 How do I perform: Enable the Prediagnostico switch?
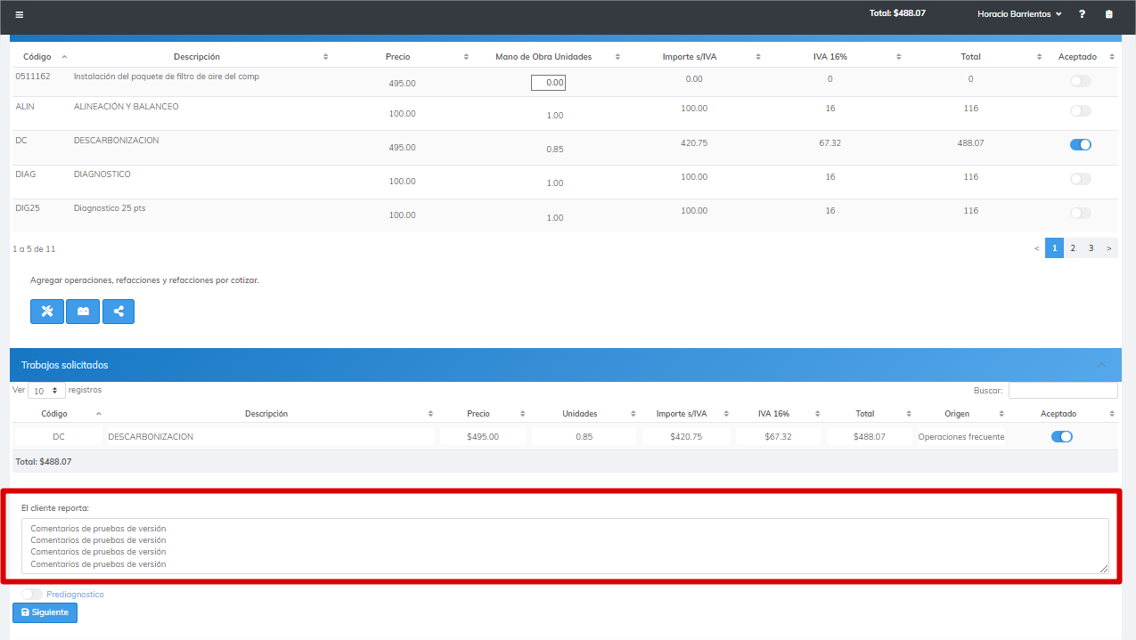coord(32,594)
